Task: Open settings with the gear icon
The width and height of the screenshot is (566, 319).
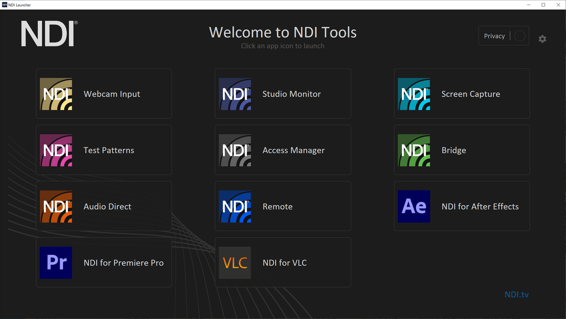Action: click(542, 39)
